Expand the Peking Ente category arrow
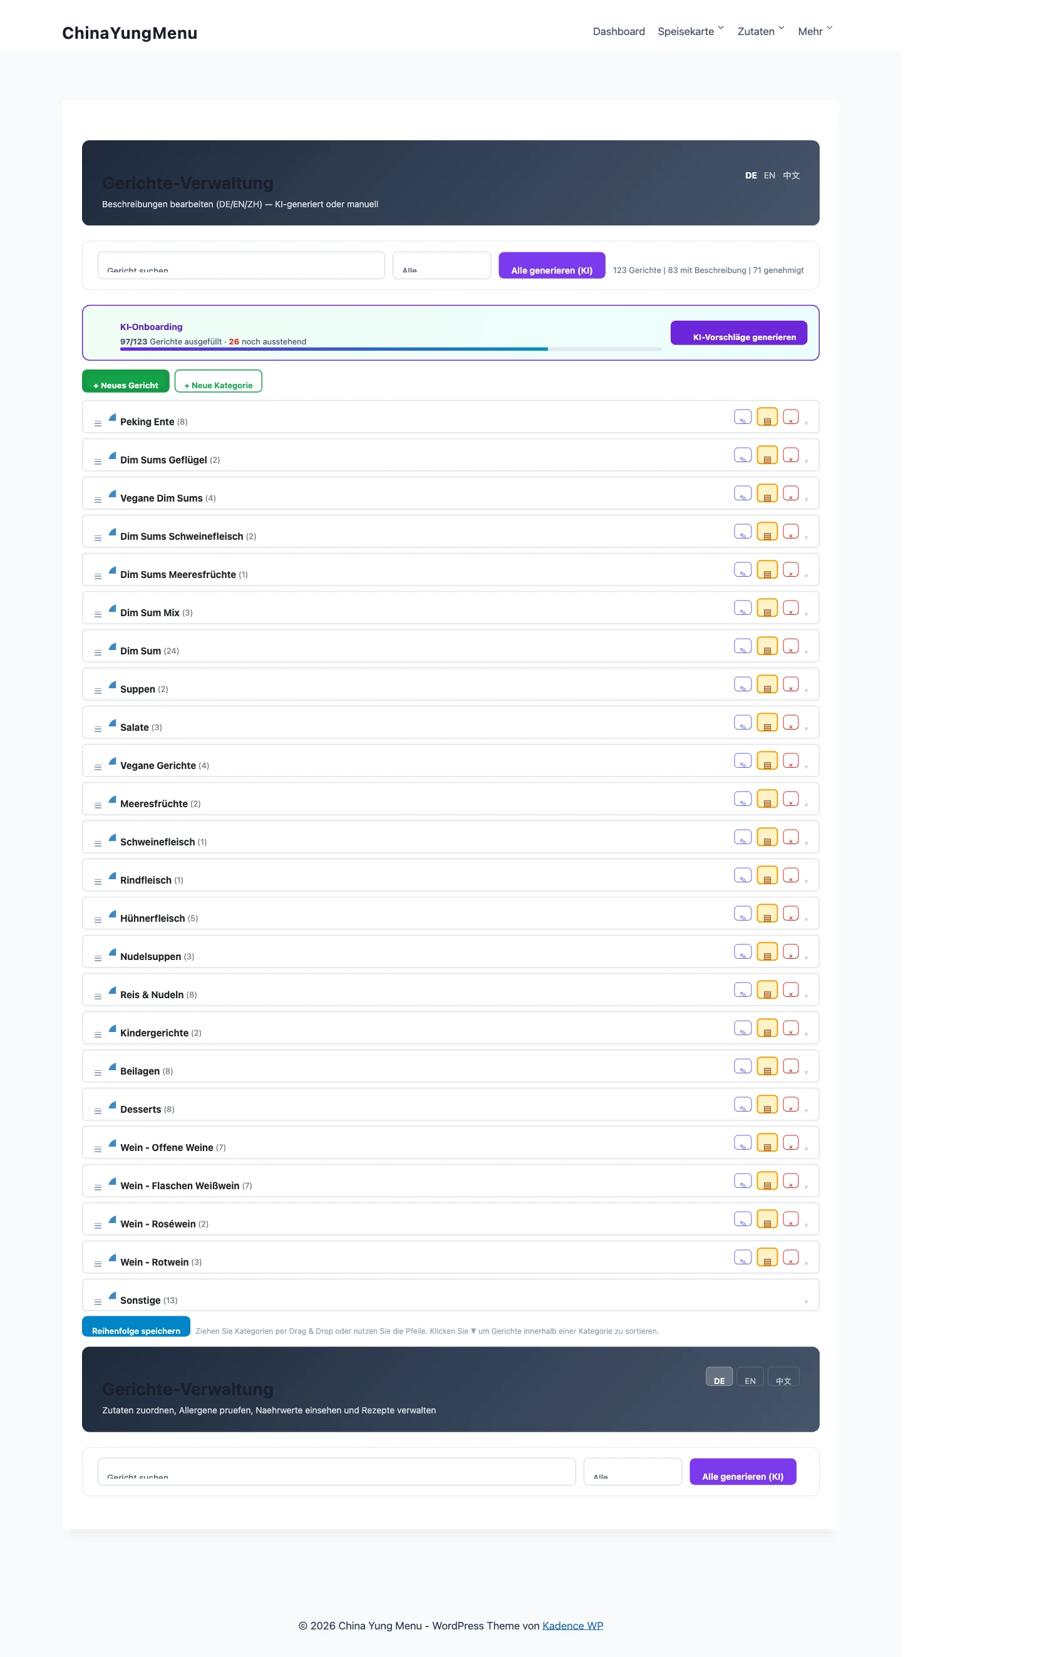 (807, 423)
